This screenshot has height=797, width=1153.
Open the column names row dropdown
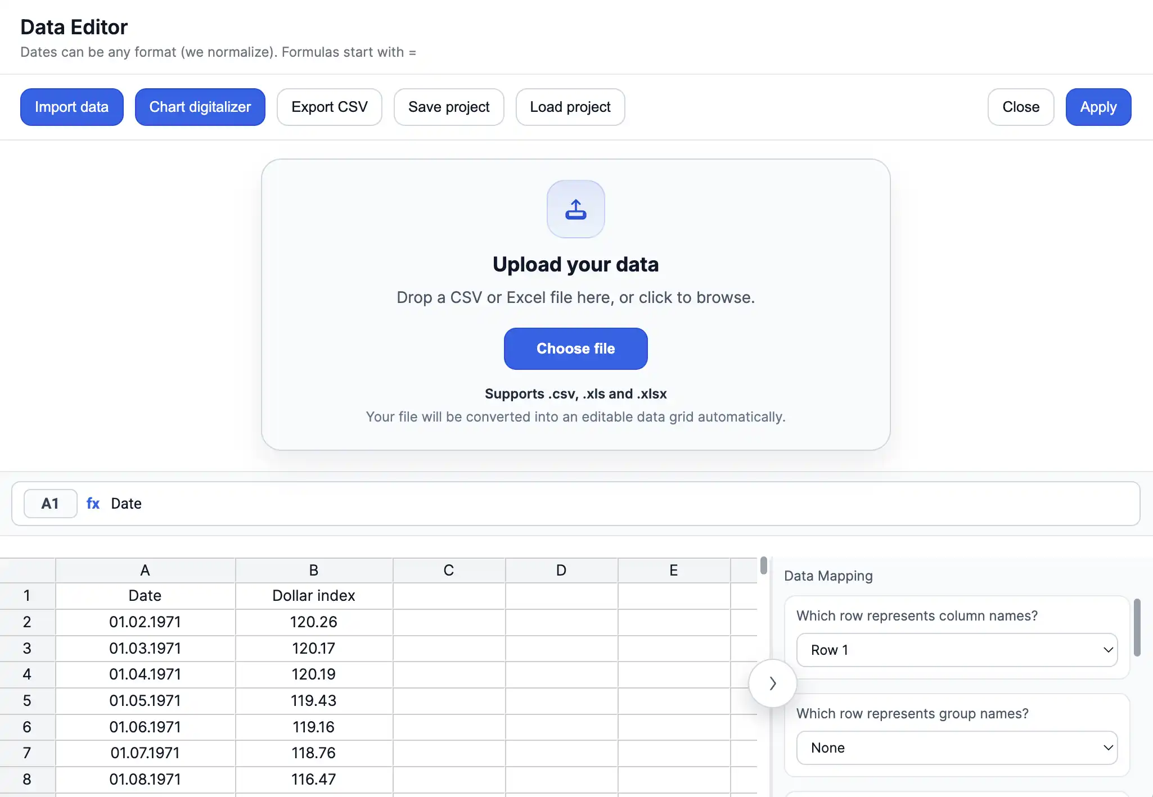click(x=956, y=650)
